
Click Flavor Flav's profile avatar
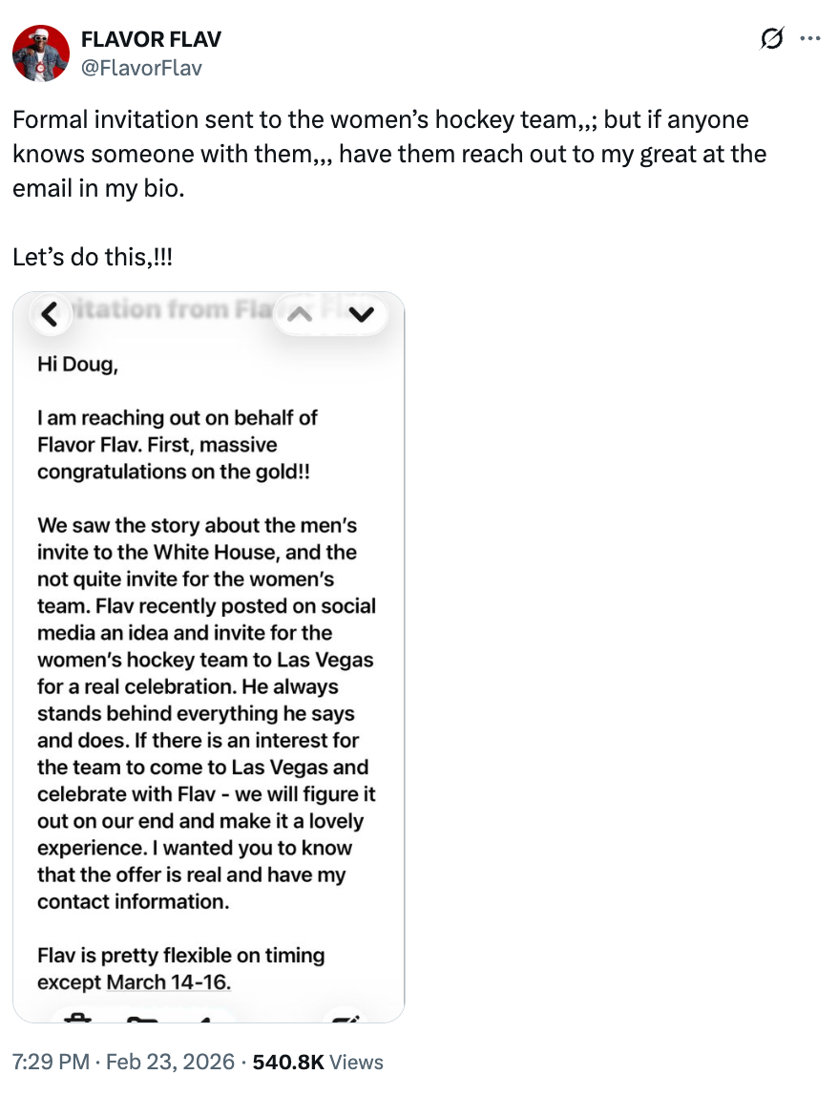(x=41, y=53)
